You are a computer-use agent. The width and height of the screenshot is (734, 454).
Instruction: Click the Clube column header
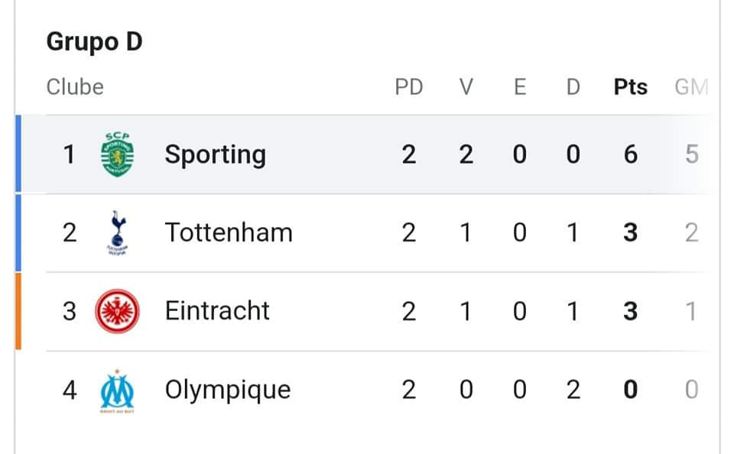(x=75, y=87)
